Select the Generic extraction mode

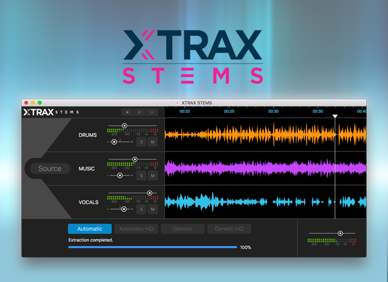pyautogui.click(x=182, y=229)
